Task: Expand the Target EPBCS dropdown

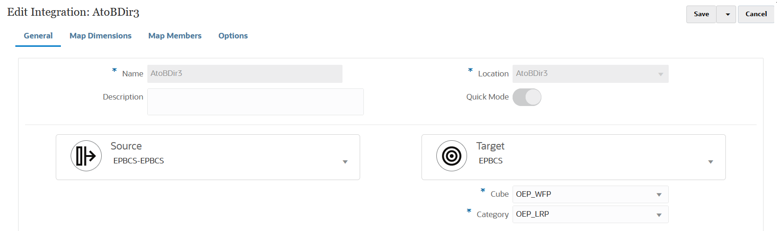Action: coord(711,162)
